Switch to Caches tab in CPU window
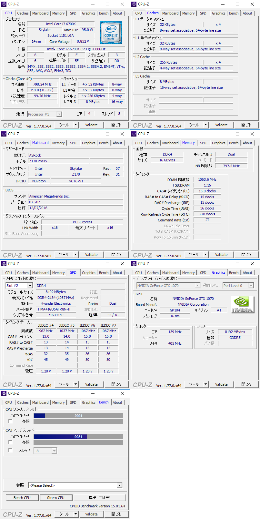This screenshot has height=519, width=260. point(23,13)
